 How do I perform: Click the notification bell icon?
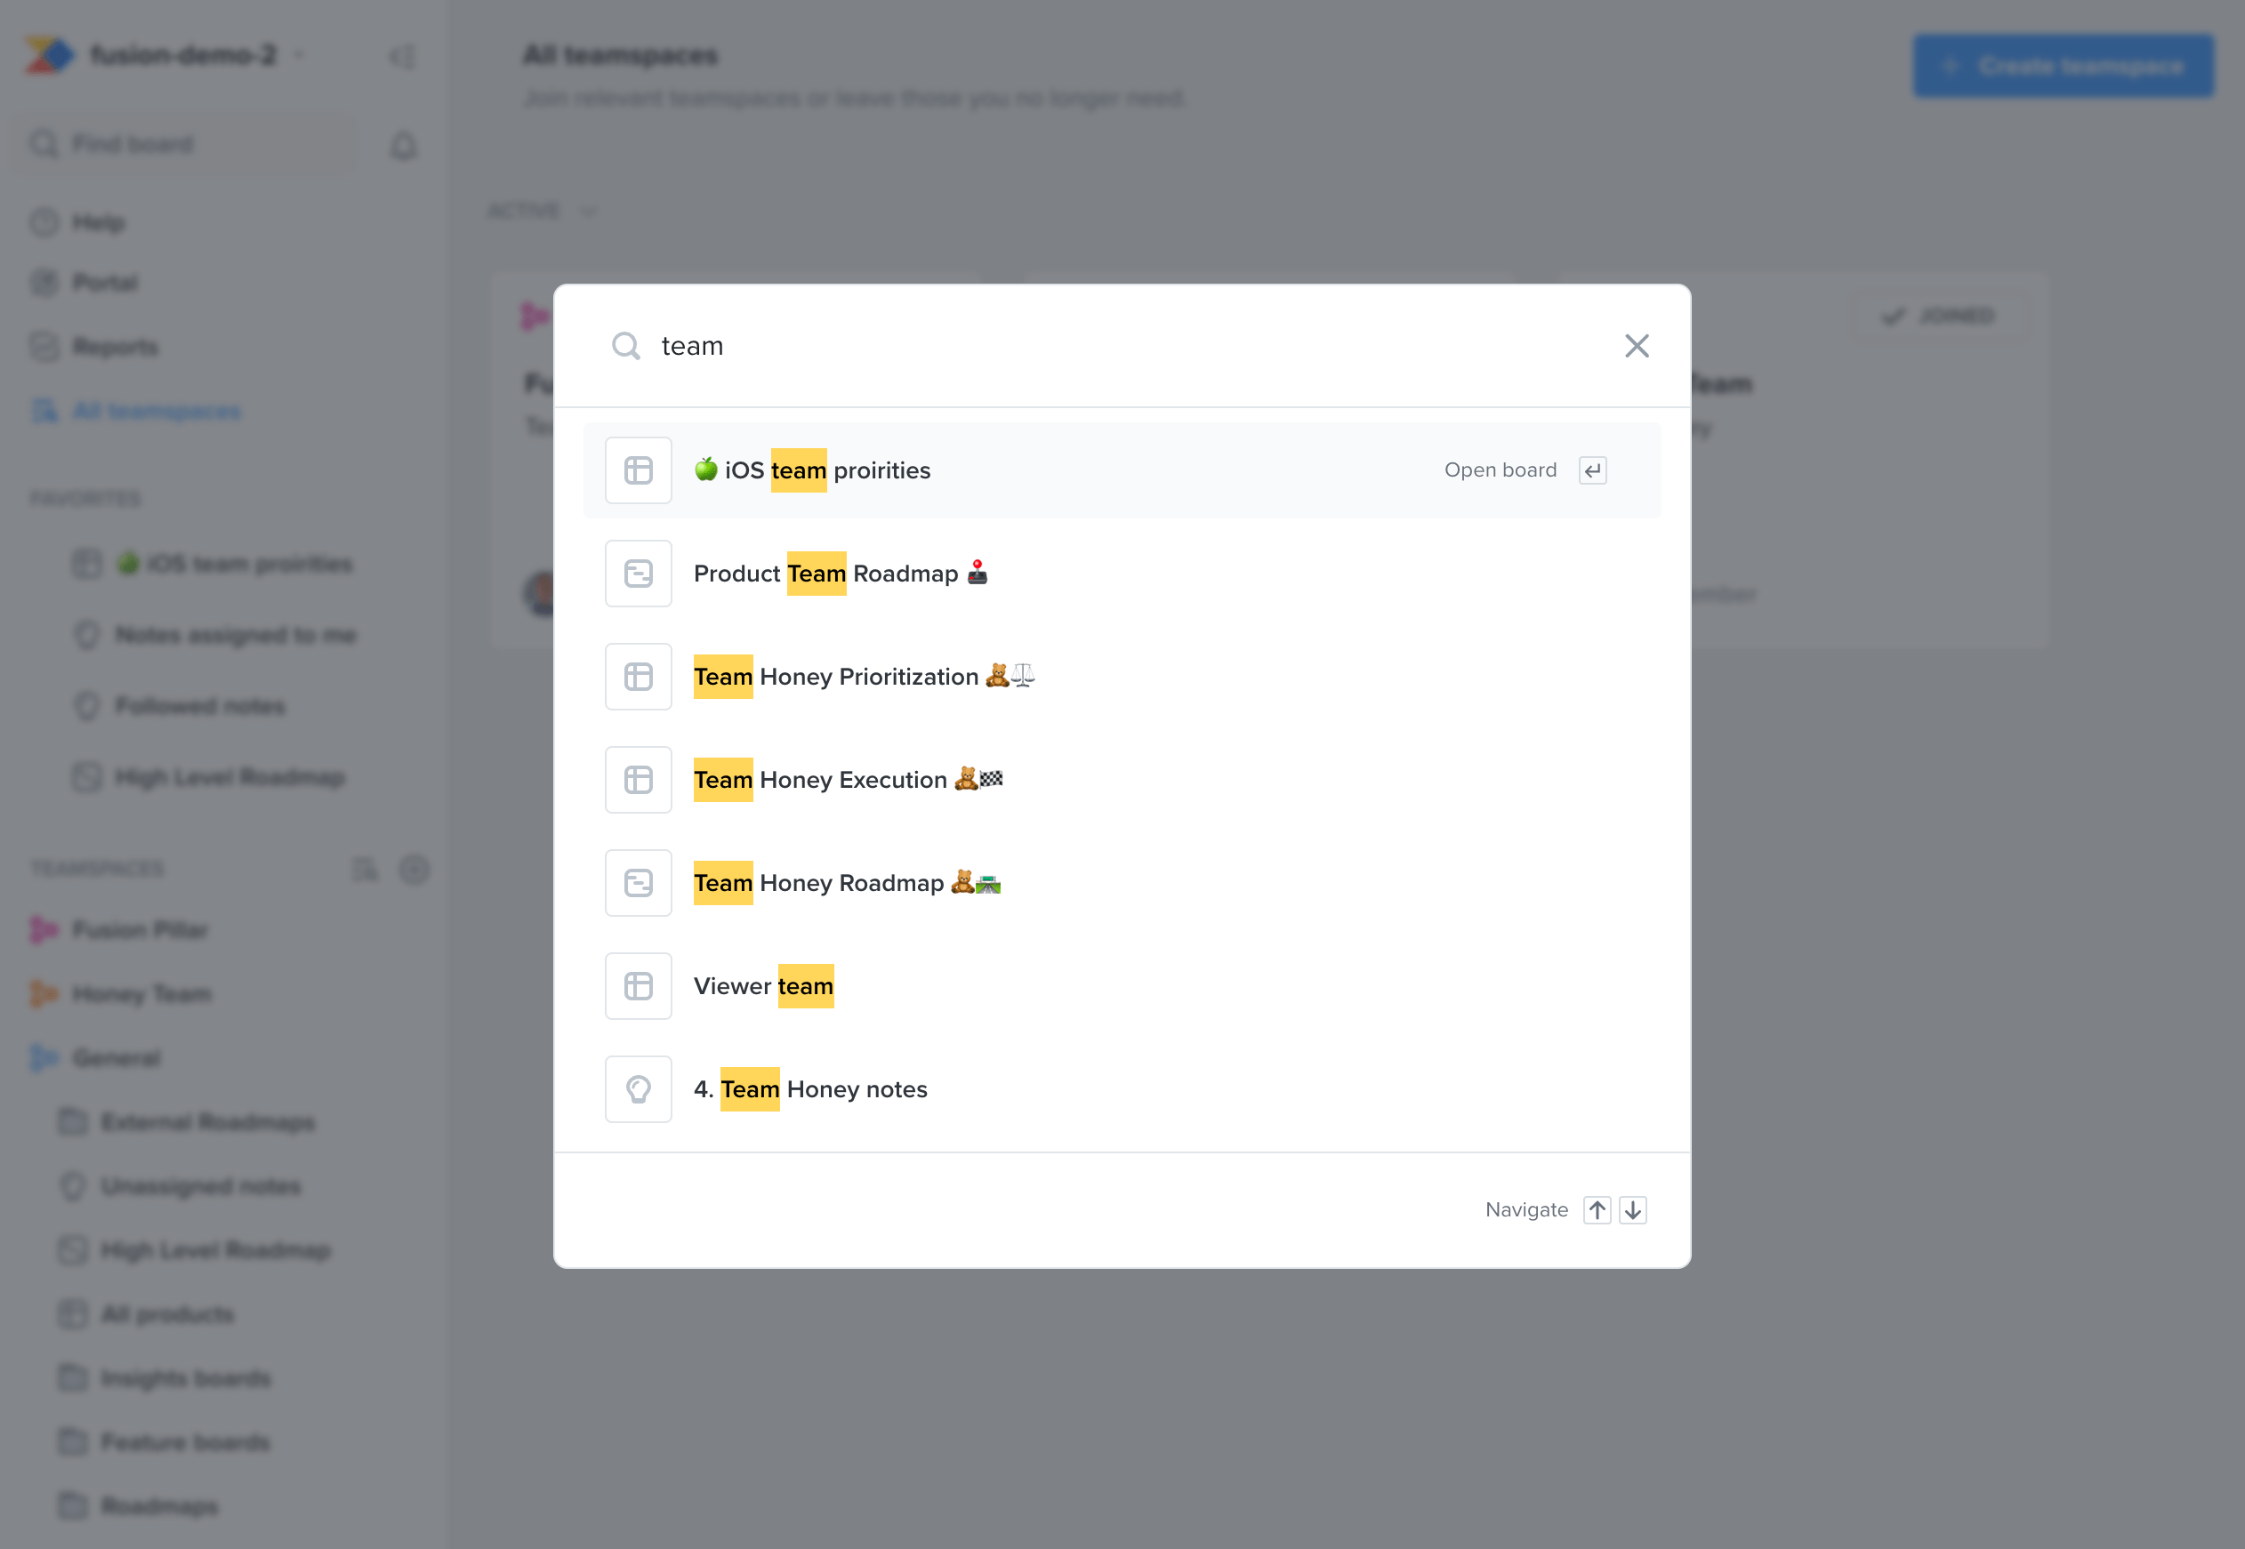pyautogui.click(x=404, y=145)
